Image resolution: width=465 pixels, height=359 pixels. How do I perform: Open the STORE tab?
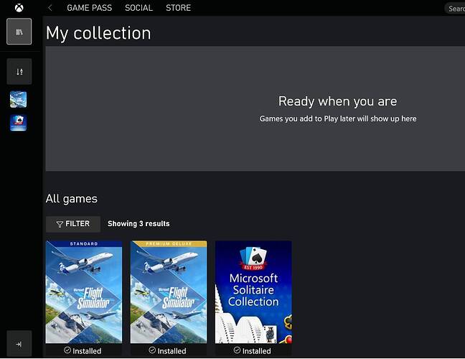pyautogui.click(x=178, y=8)
